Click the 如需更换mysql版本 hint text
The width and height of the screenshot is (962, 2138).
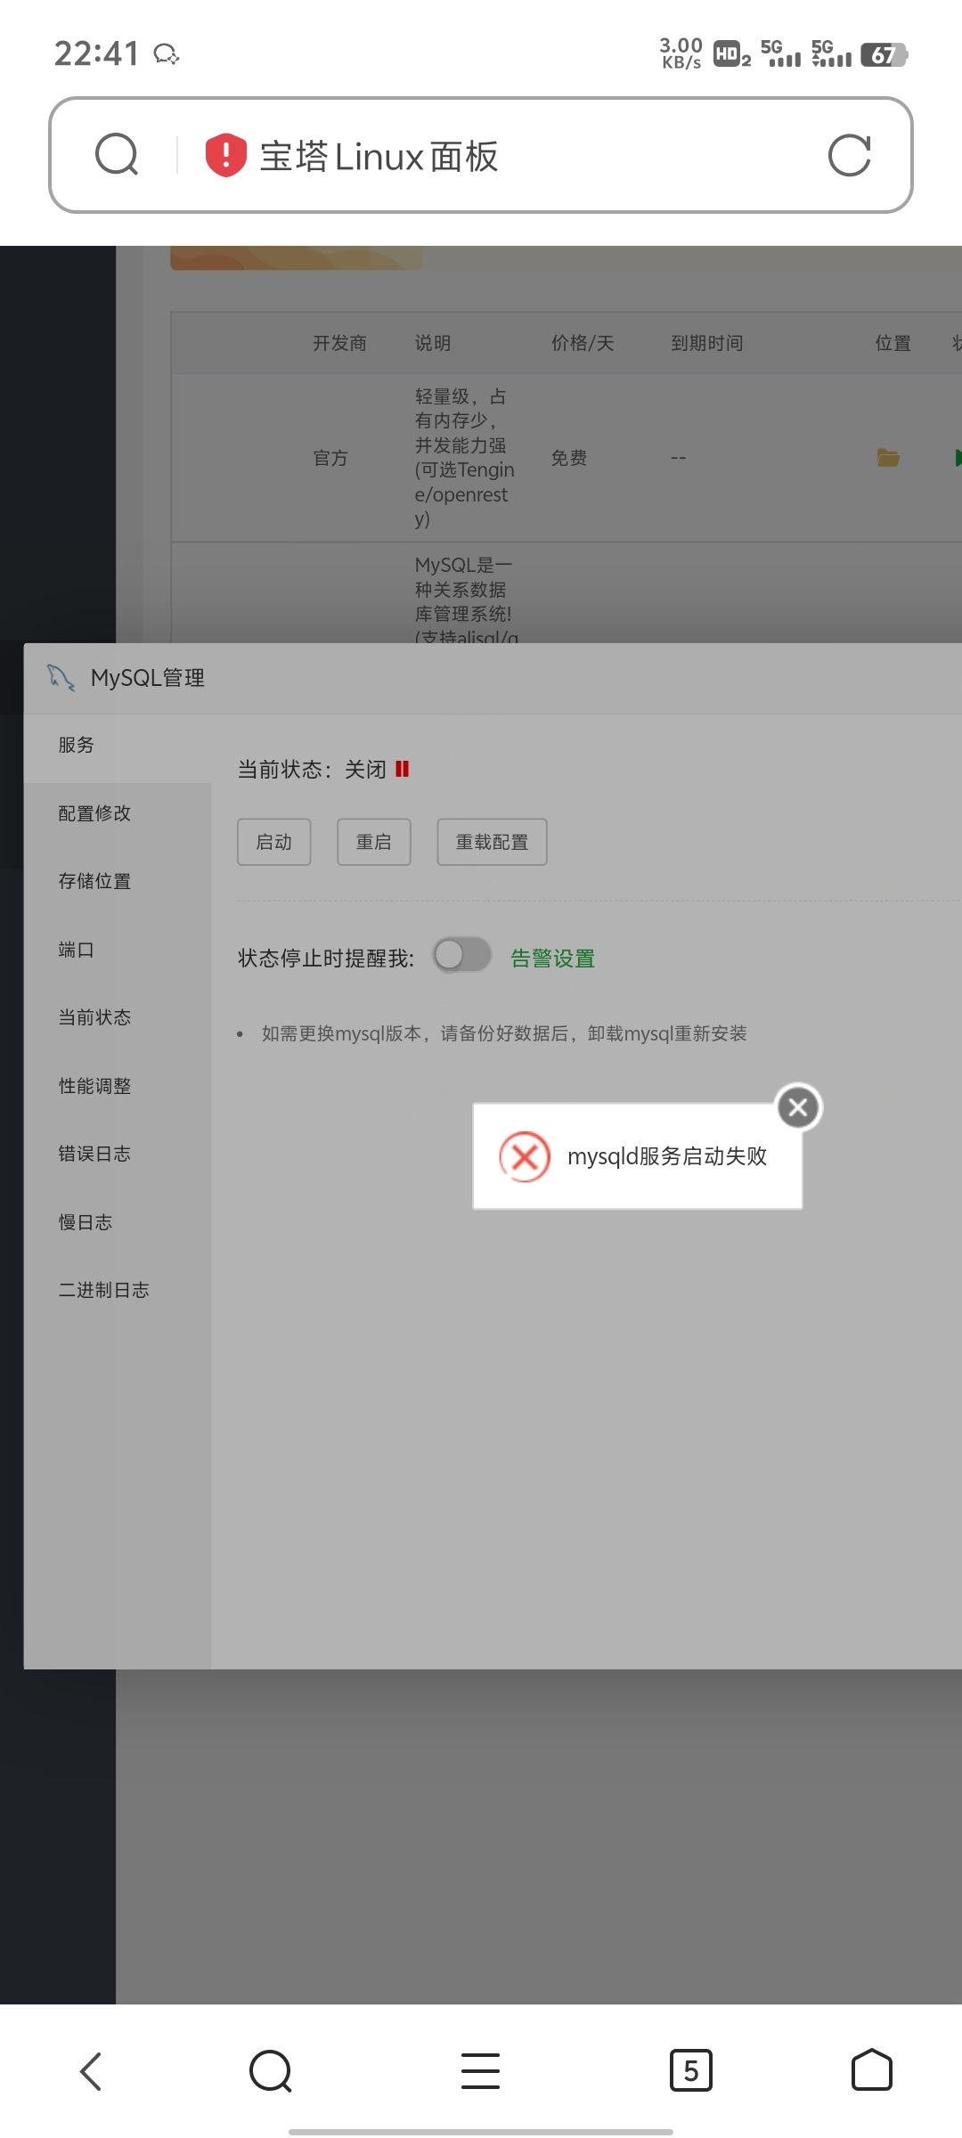(504, 1033)
